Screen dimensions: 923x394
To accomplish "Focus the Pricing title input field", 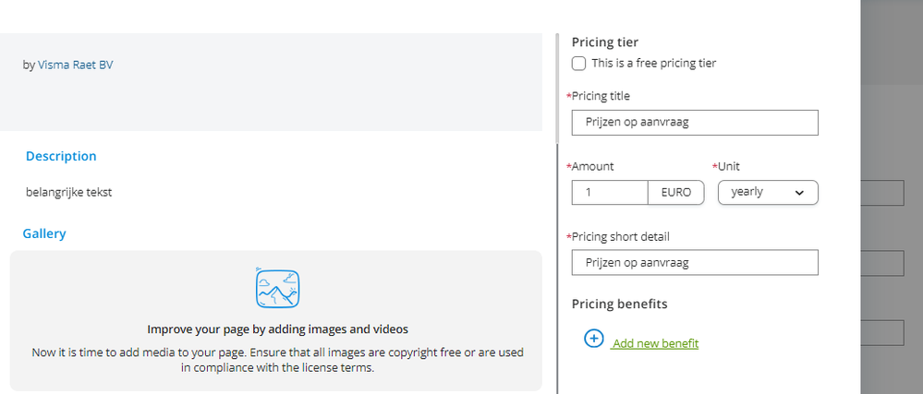I will tap(695, 123).
